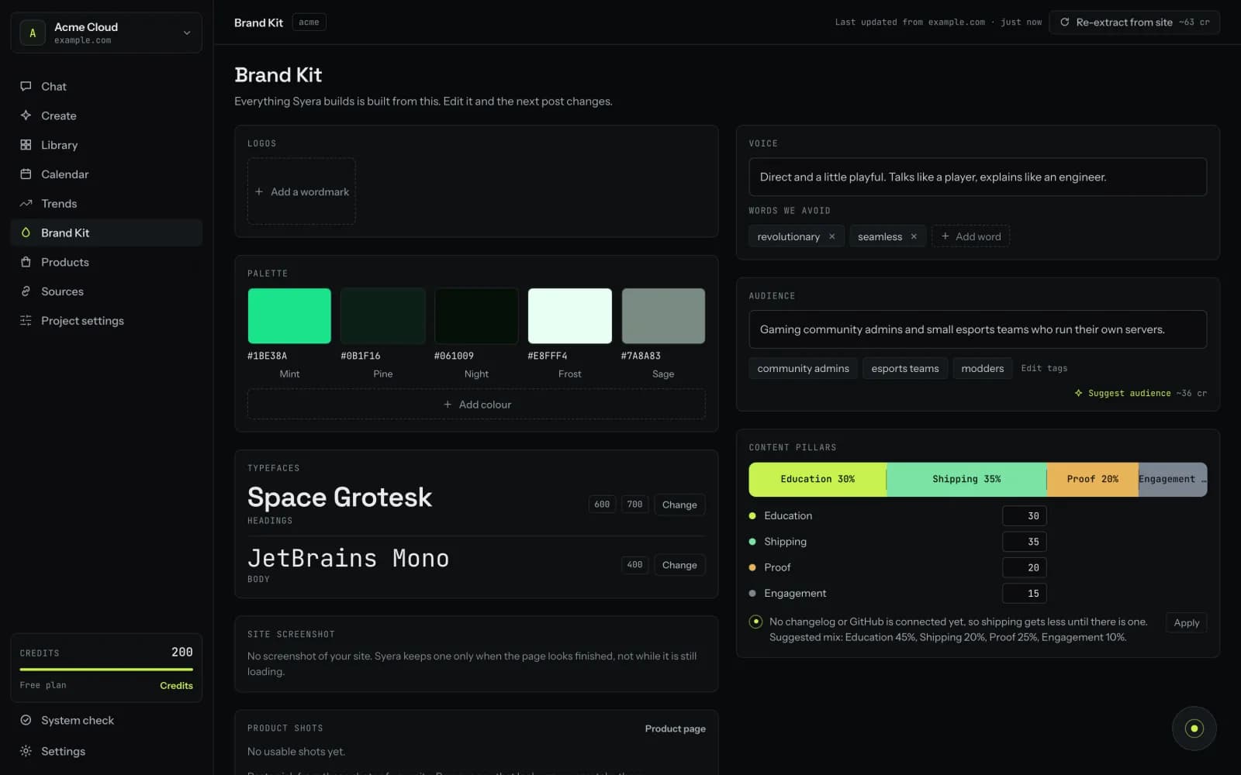The width and height of the screenshot is (1241, 775).
Task: Click the Library grid icon
Action: [26, 145]
